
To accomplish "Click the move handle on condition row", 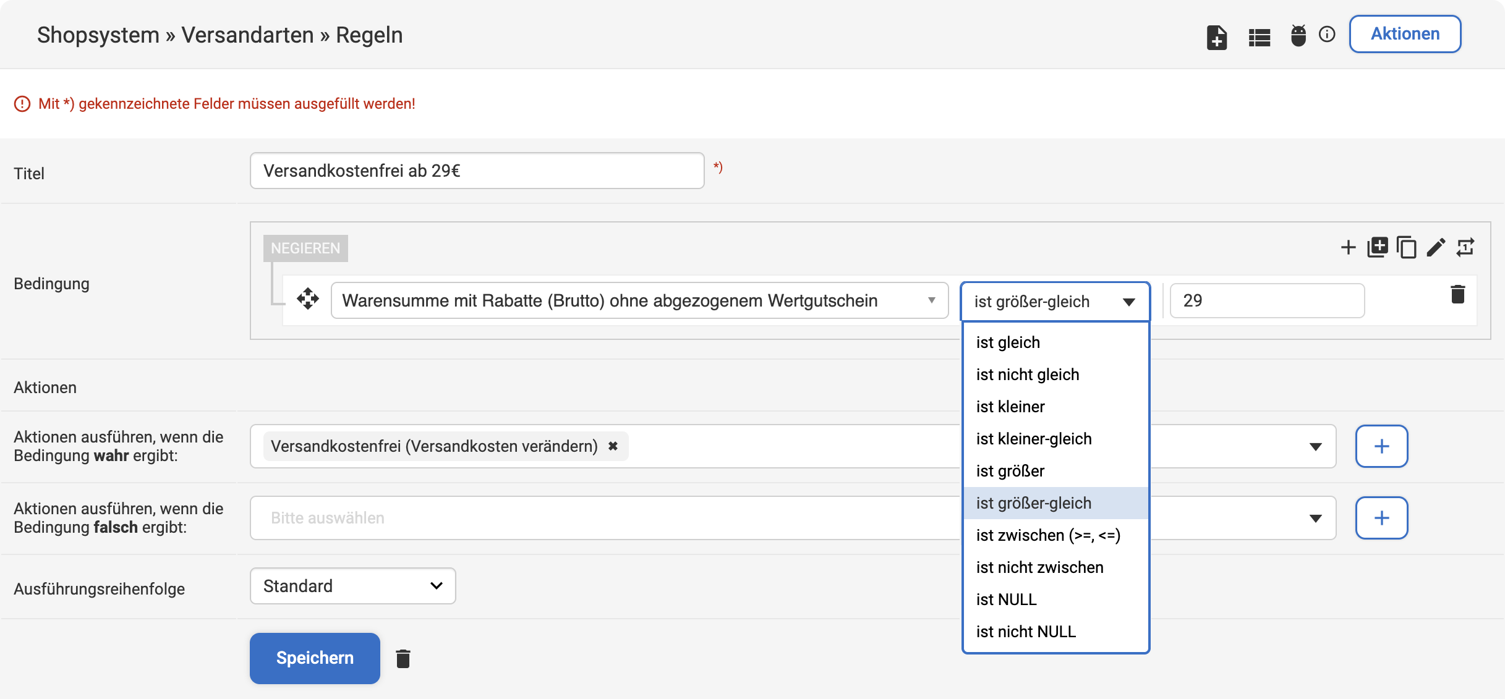I will [x=307, y=299].
